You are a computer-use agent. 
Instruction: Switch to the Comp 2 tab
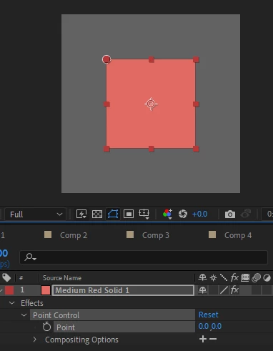(x=74, y=235)
